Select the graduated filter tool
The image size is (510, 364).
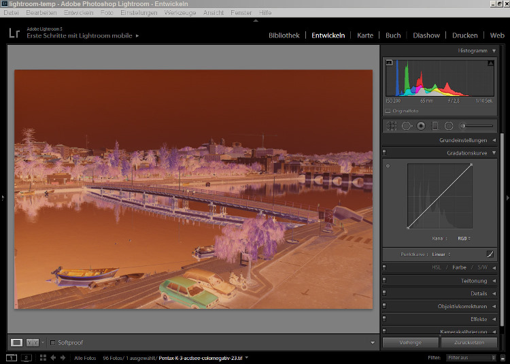click(x=435, y=126)
